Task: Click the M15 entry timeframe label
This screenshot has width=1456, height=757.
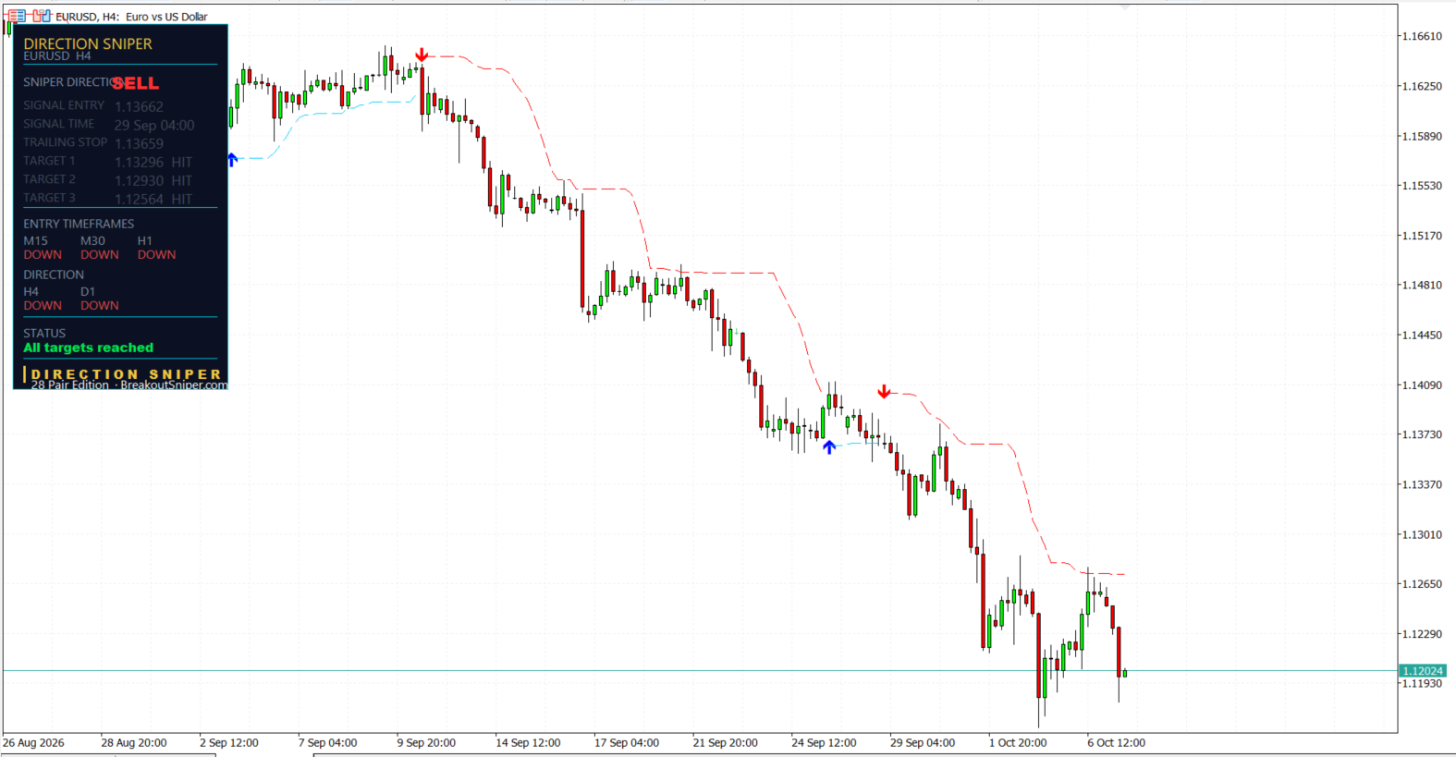Action: pyautogui.click(x=35, y=240)
